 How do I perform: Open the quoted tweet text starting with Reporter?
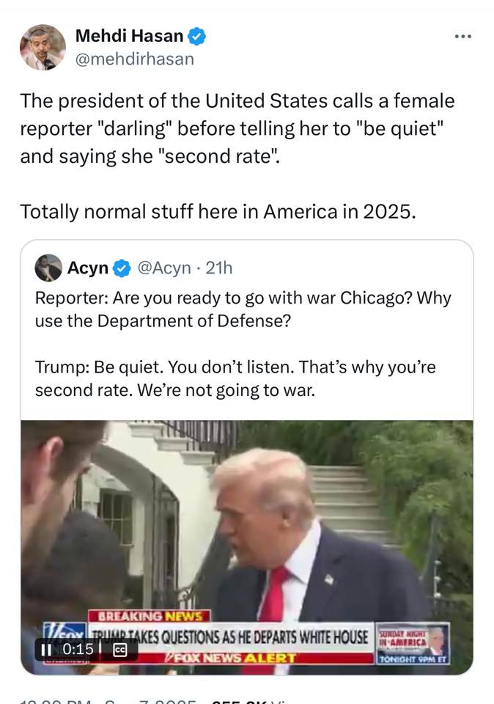point(243,344)
